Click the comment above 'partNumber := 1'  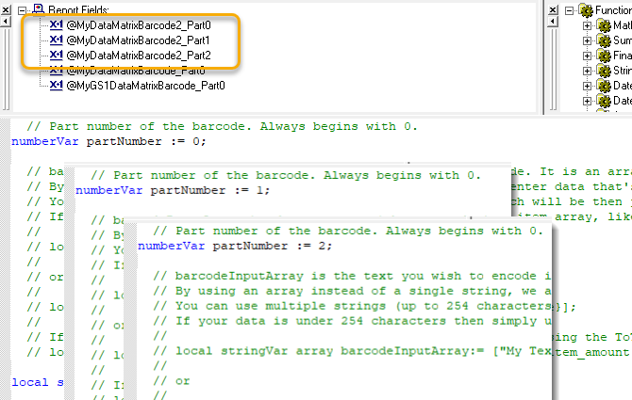286,175
